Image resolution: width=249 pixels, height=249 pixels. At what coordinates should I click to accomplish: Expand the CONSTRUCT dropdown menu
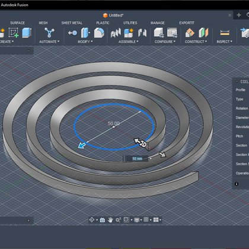(196, 41)
